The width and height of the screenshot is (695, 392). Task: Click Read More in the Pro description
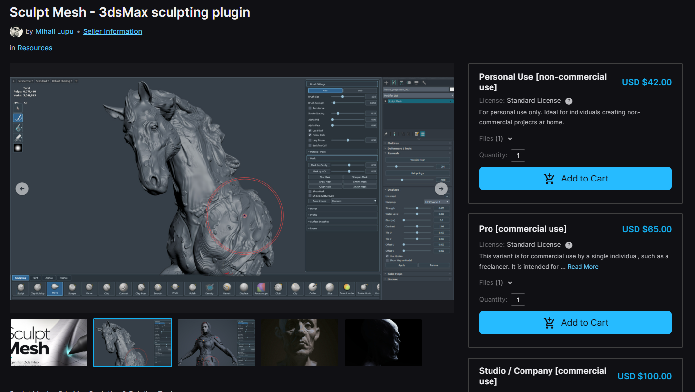click(583, 267)
